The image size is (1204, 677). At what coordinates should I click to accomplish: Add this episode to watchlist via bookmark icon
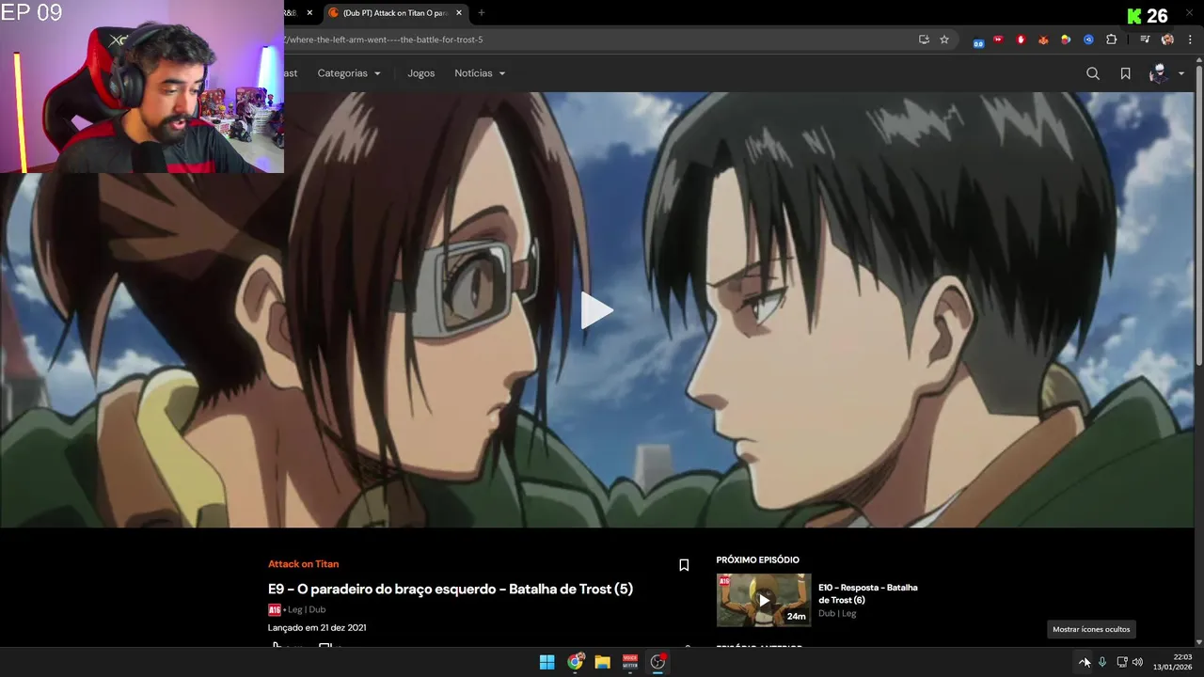[x=684, y=565]
